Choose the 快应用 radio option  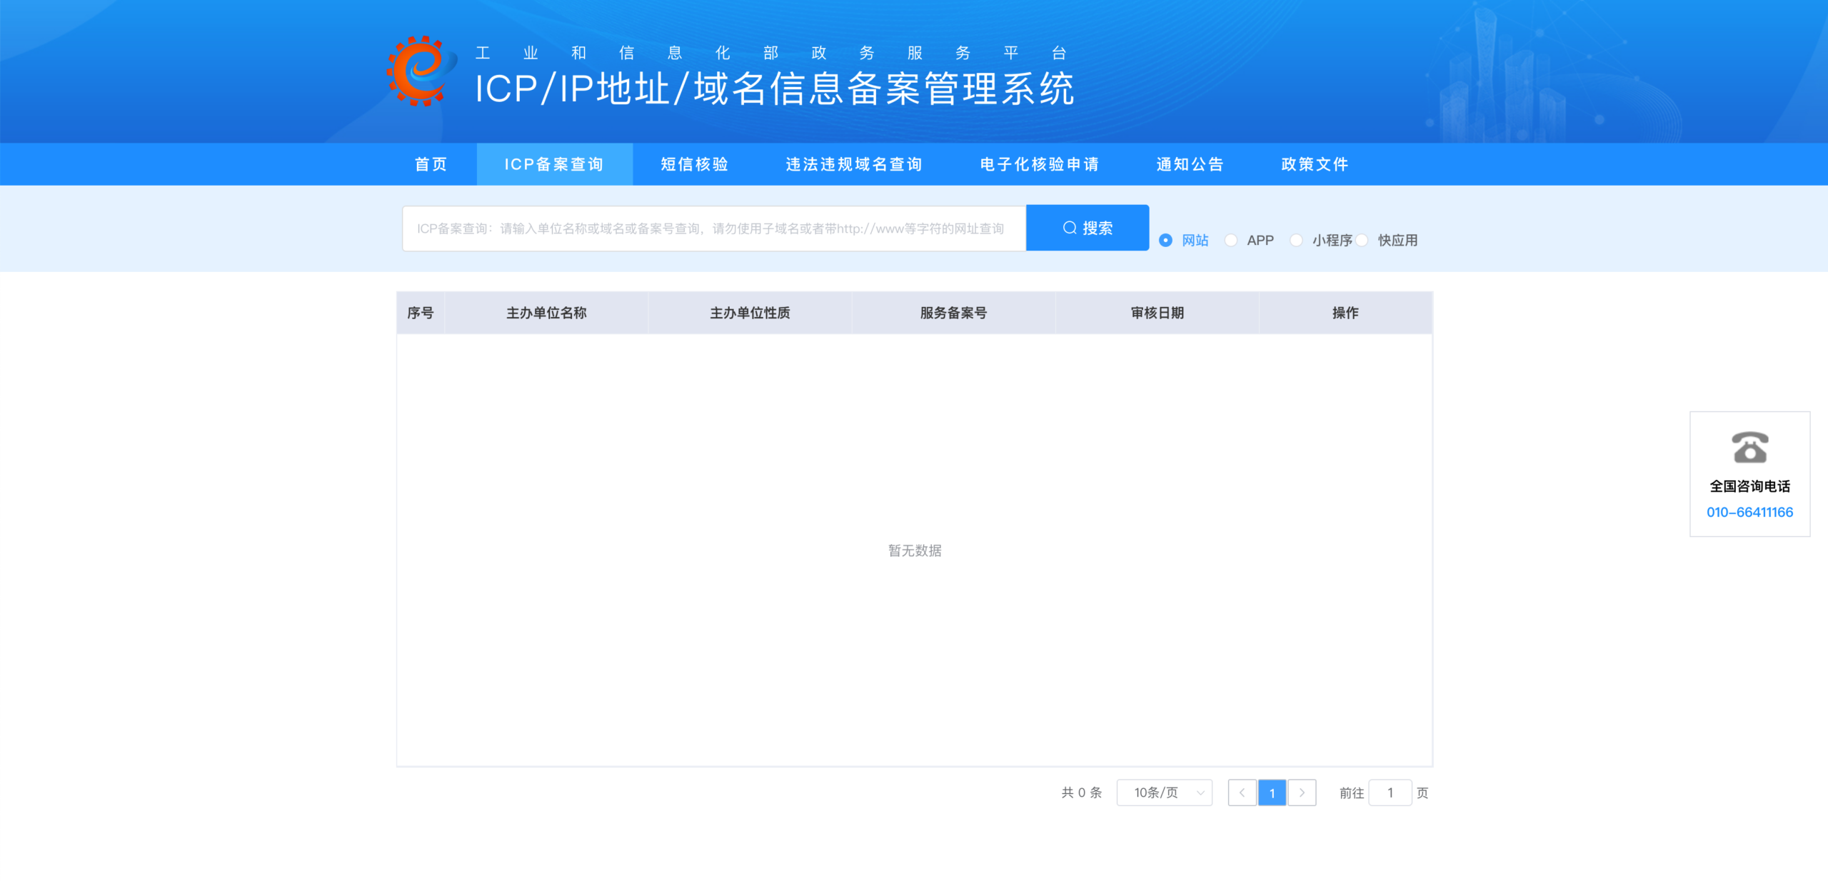click(x=1362, y=241)
